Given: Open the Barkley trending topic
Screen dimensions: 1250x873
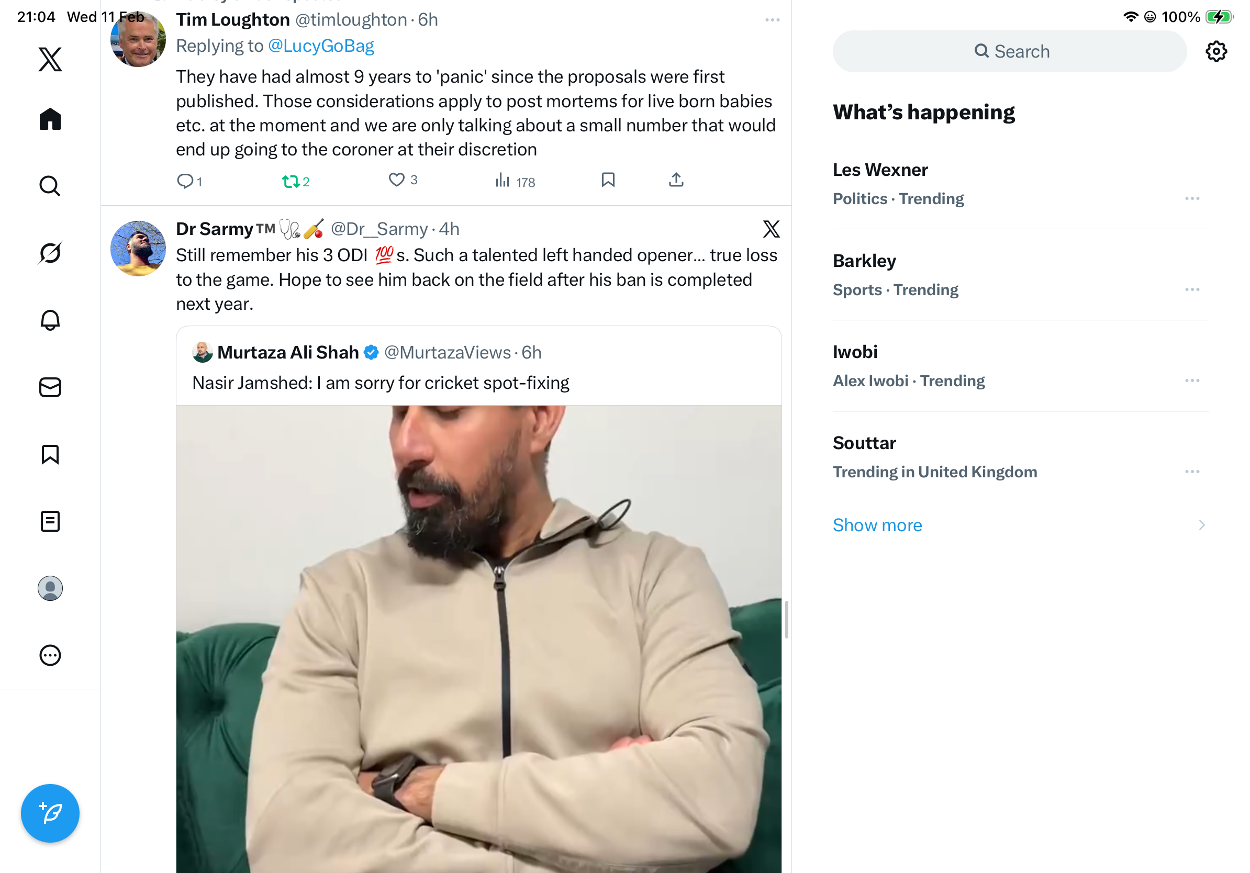Looking at the screenshot, I should [x=864, y=261].
